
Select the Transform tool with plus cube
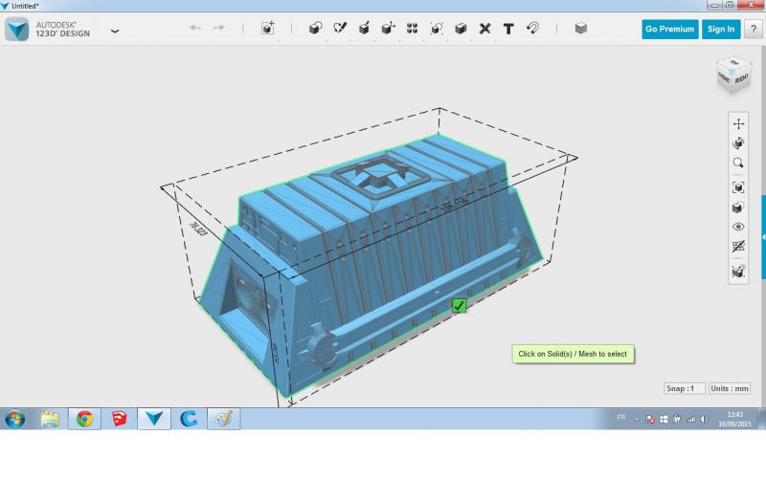(268, 28)
